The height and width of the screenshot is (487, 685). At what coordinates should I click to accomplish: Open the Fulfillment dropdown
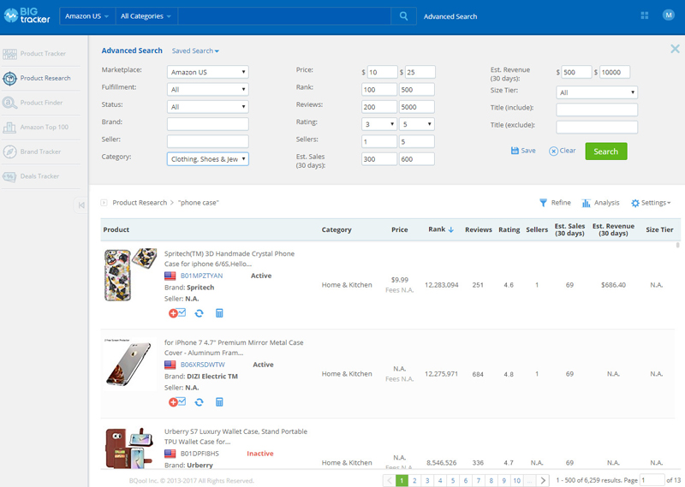coord(207,89)
